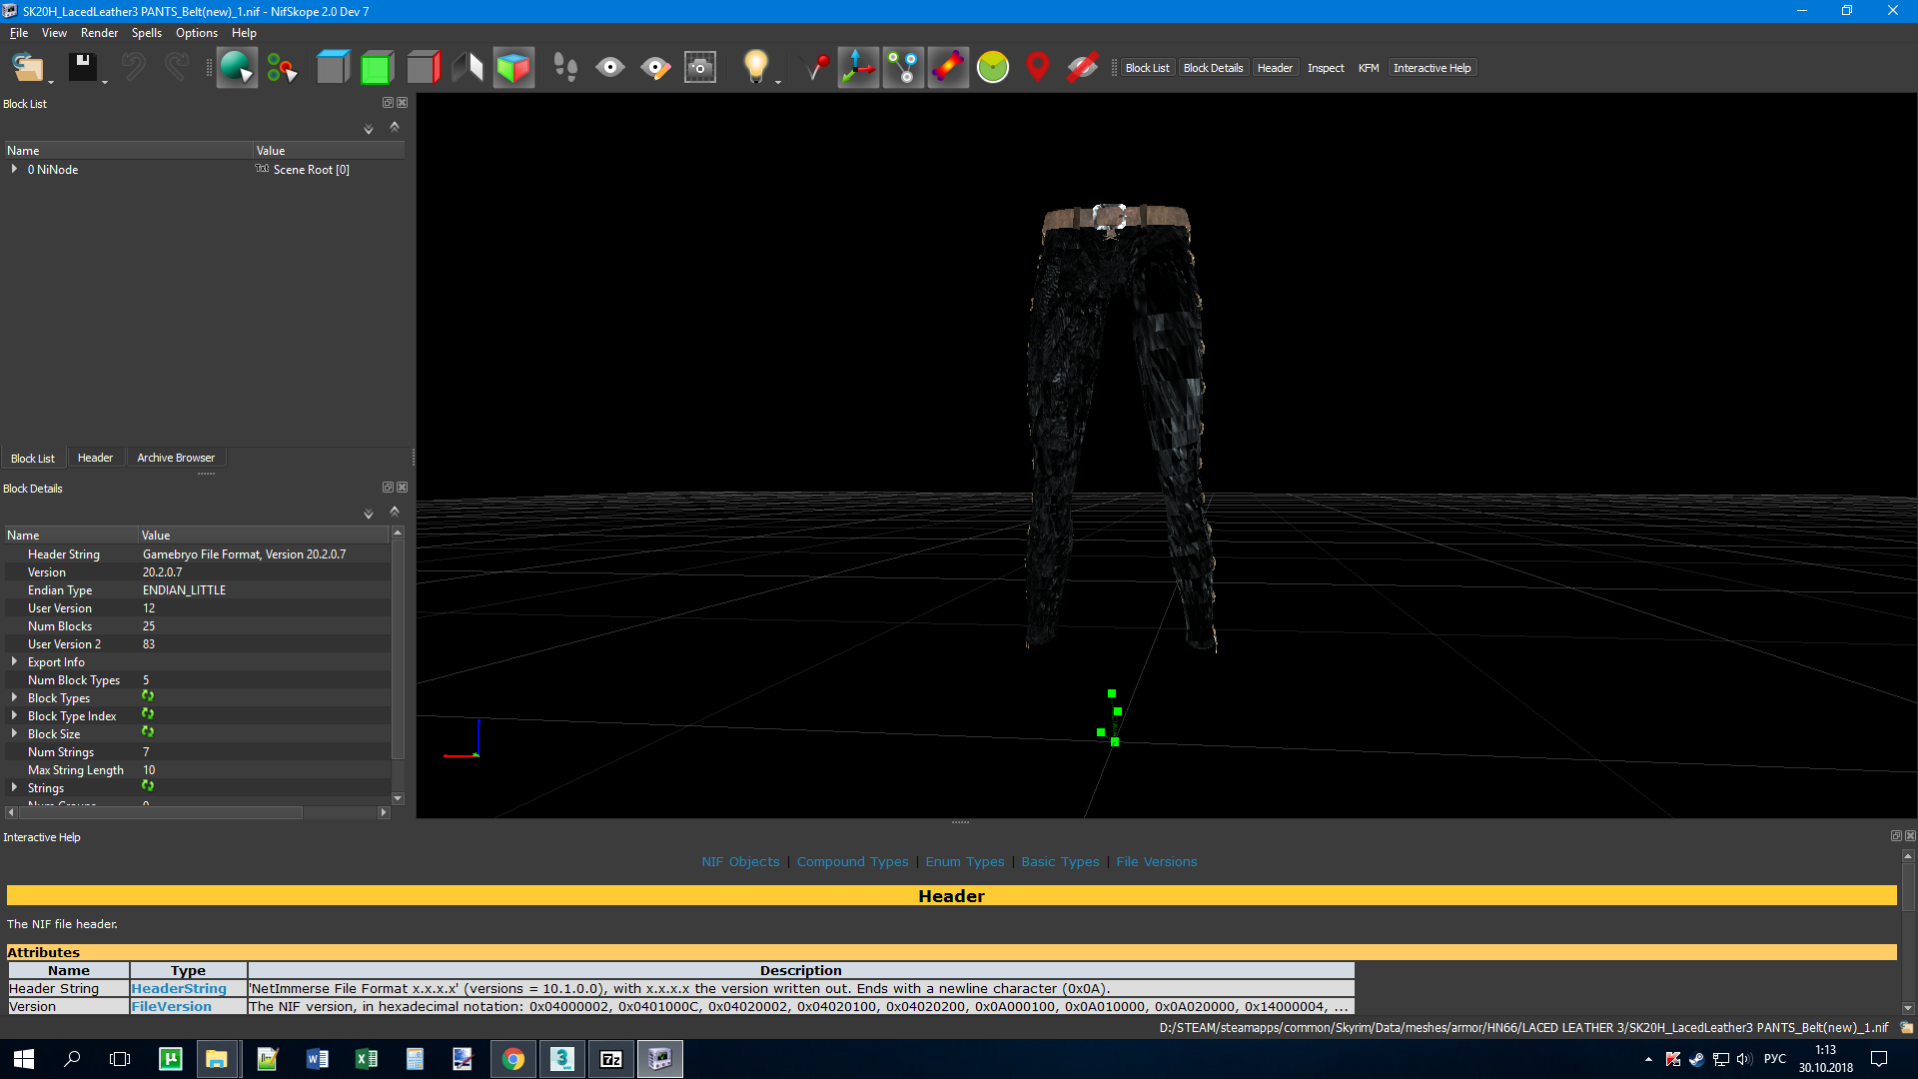Toggle the hidden objects crossed eye icon
This screenshot has width=1918, height=1079.
[1082, 67]
